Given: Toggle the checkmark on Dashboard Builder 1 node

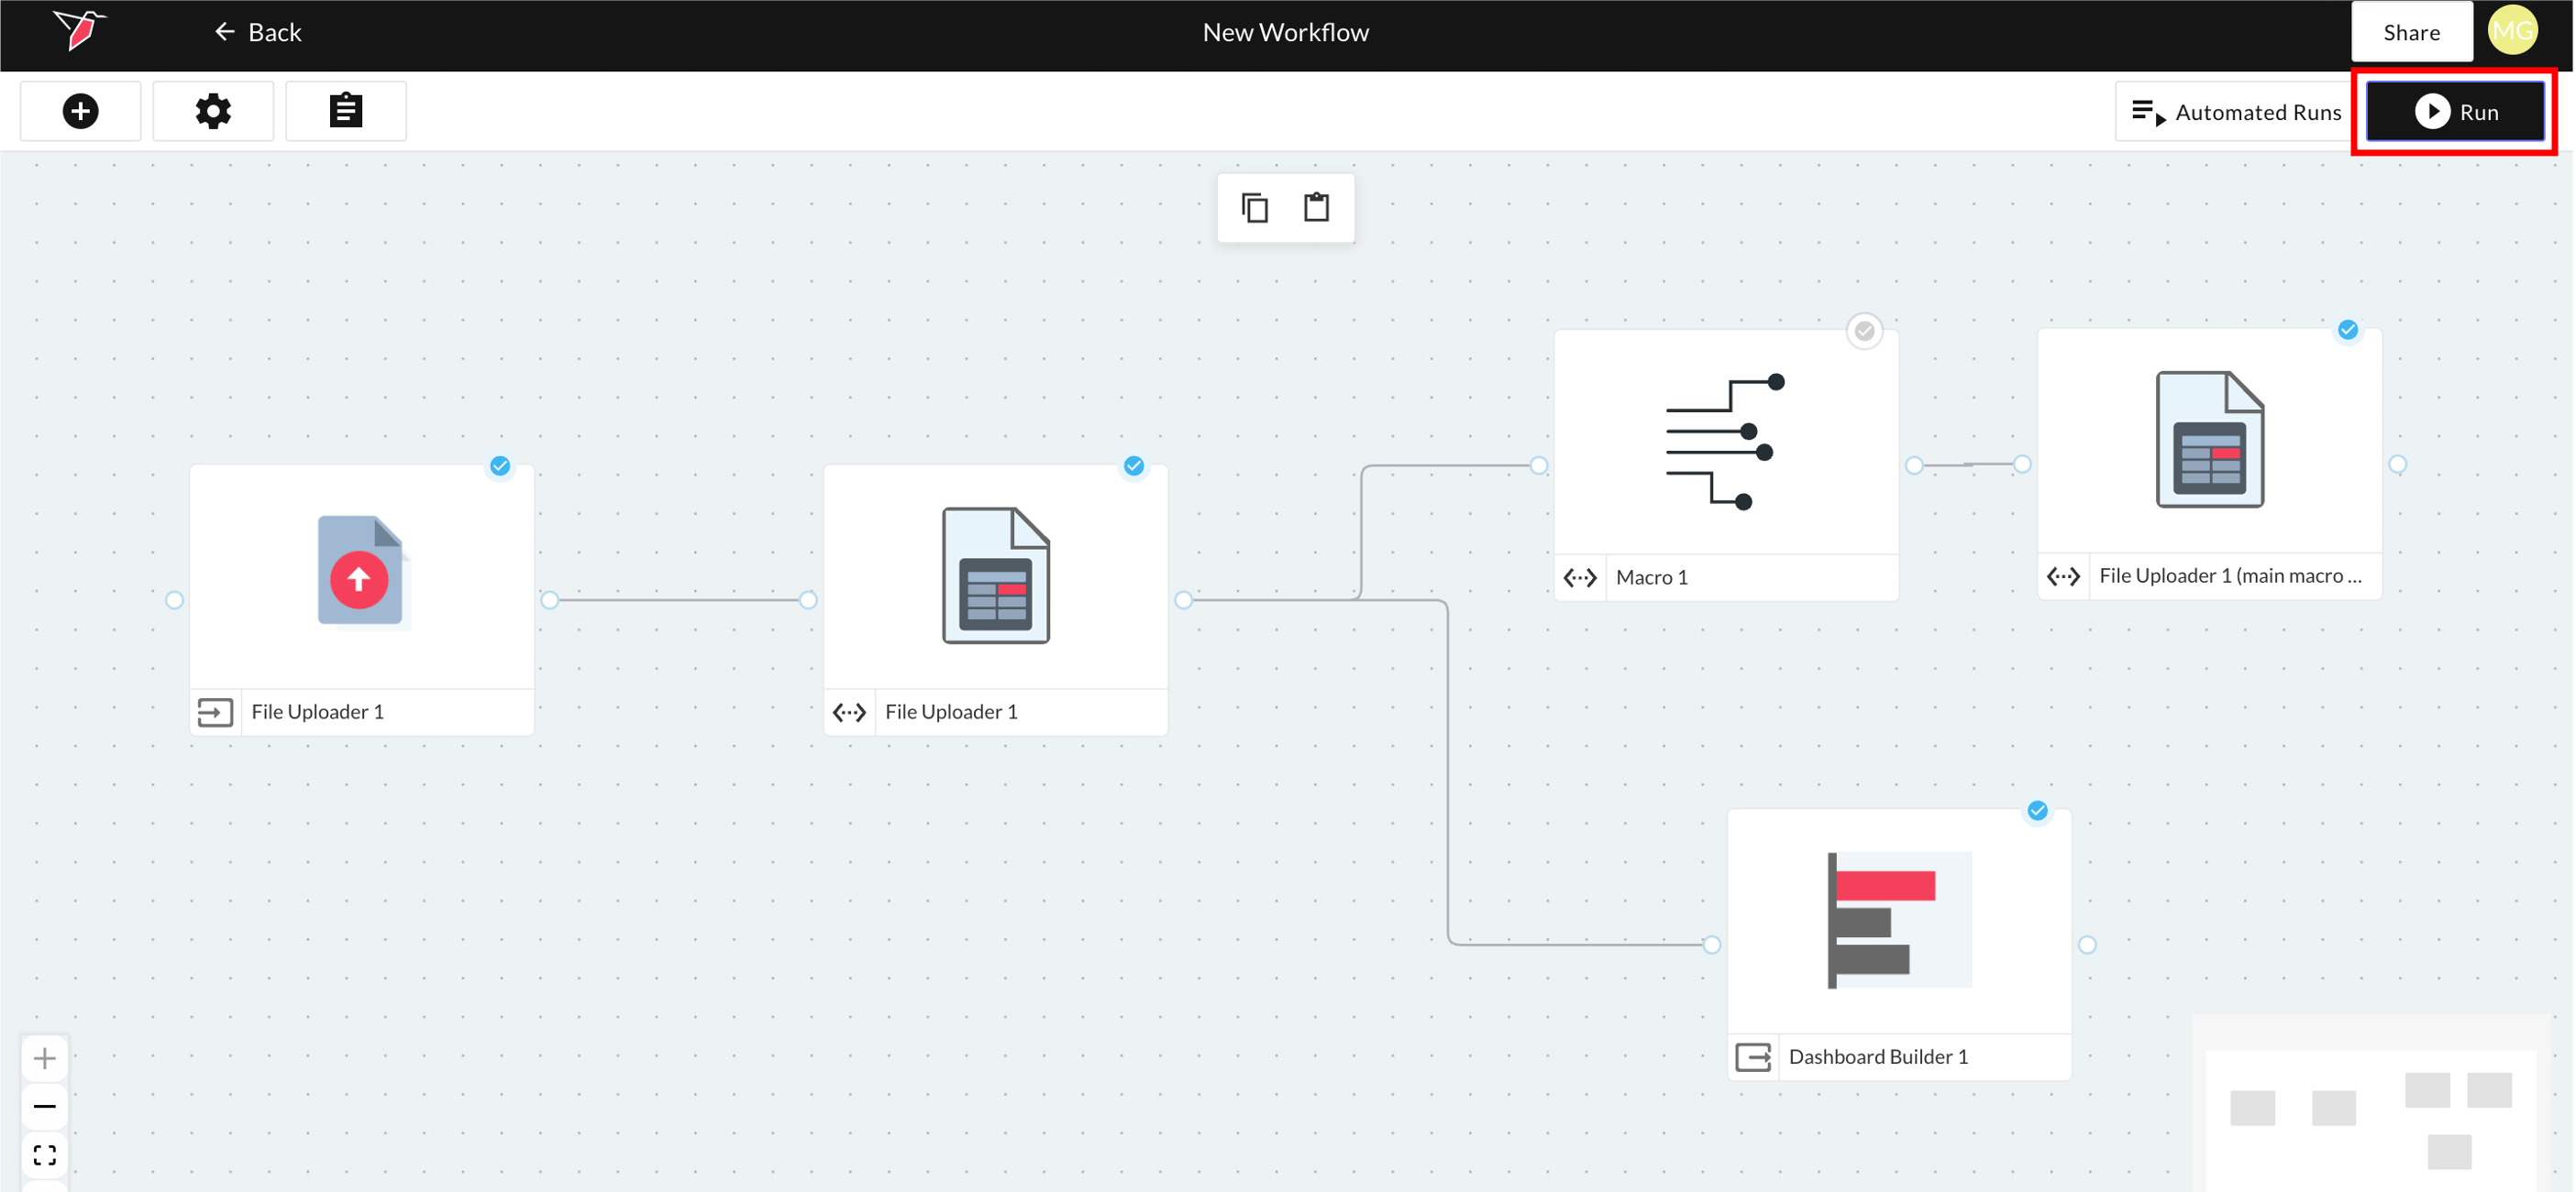Looking at the screenshot, I should pyautogui.click(x=2037, y=810).
